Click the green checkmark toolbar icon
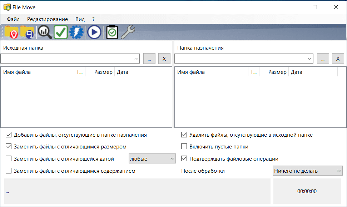347x207 pixels. click(x=61, y=32)
